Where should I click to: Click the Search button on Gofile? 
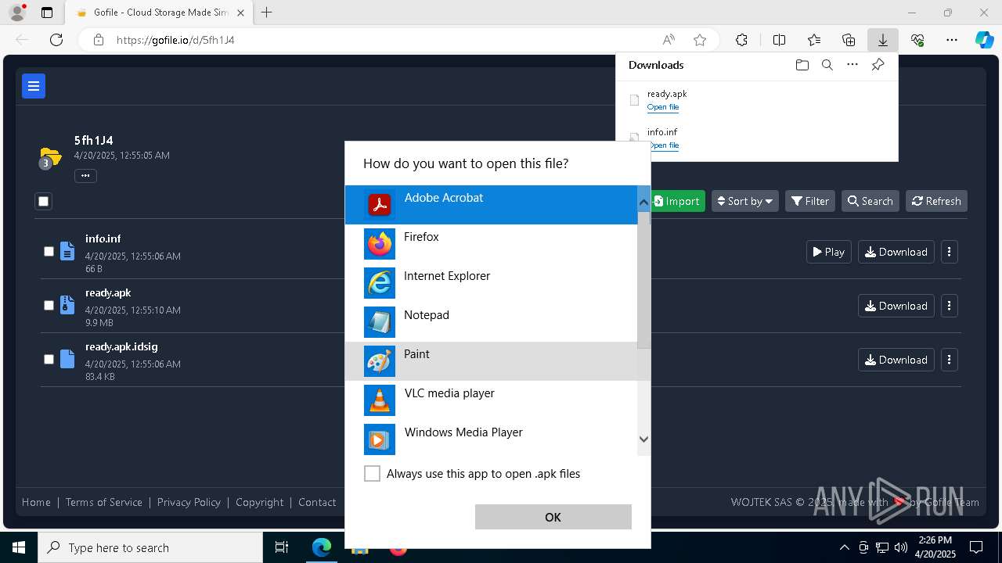coord(870,201)
